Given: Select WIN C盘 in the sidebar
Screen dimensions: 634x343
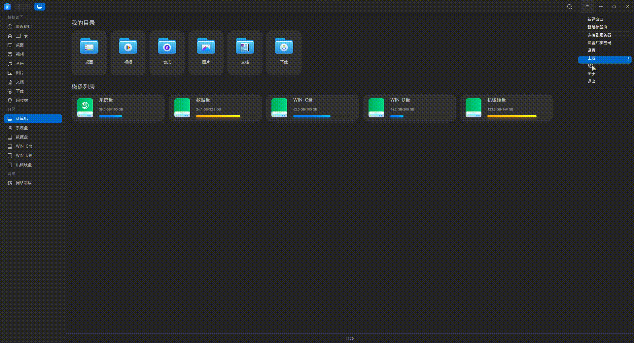Looking at the screenshot, I should [33, 146].
